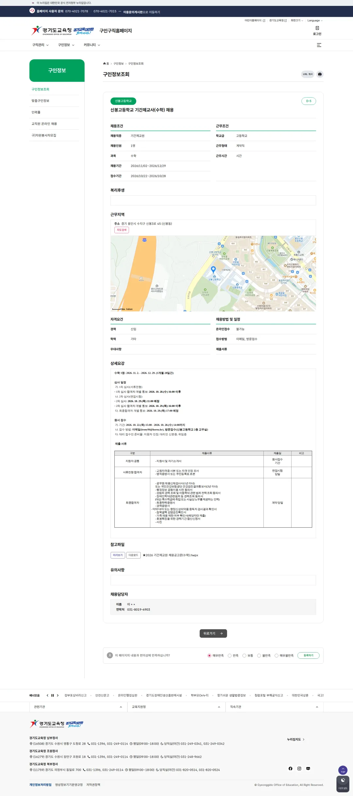The image size is (353, 796).
Task: Print the page using the printer icon
Action: click(x=320, y=74)
